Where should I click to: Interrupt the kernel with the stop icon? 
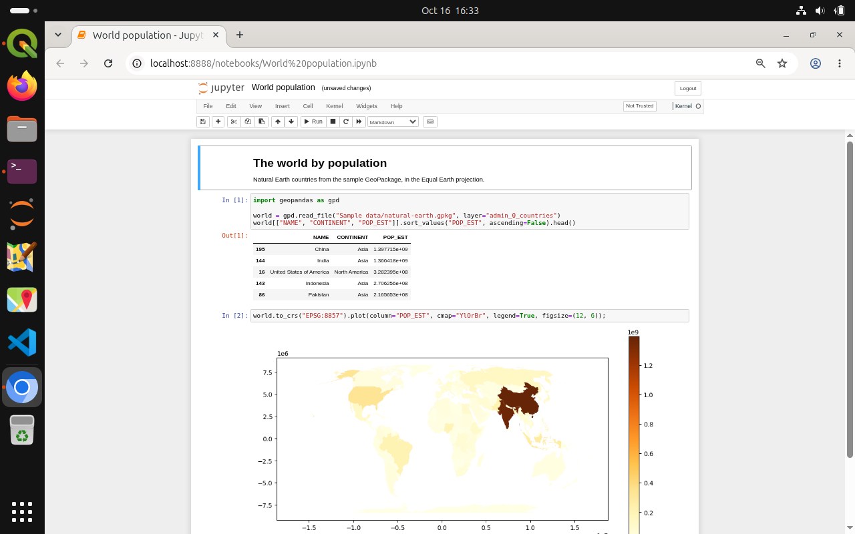333,121
